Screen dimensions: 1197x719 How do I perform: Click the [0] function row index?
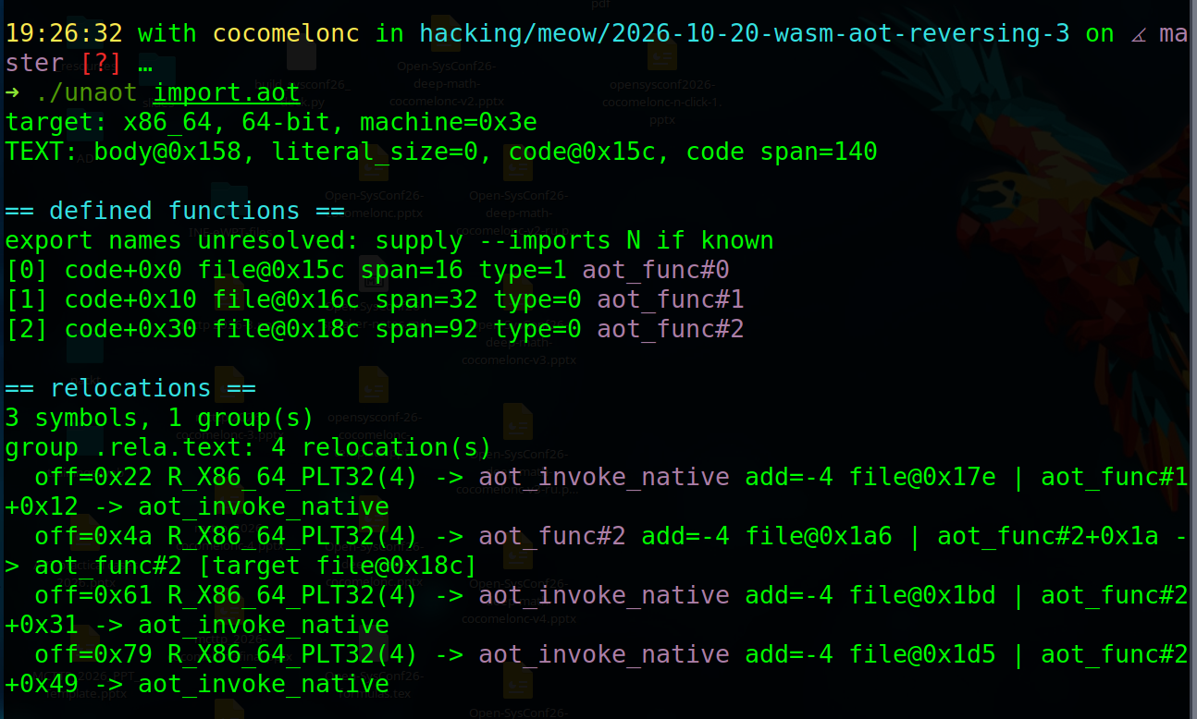[x=27, y=270]
